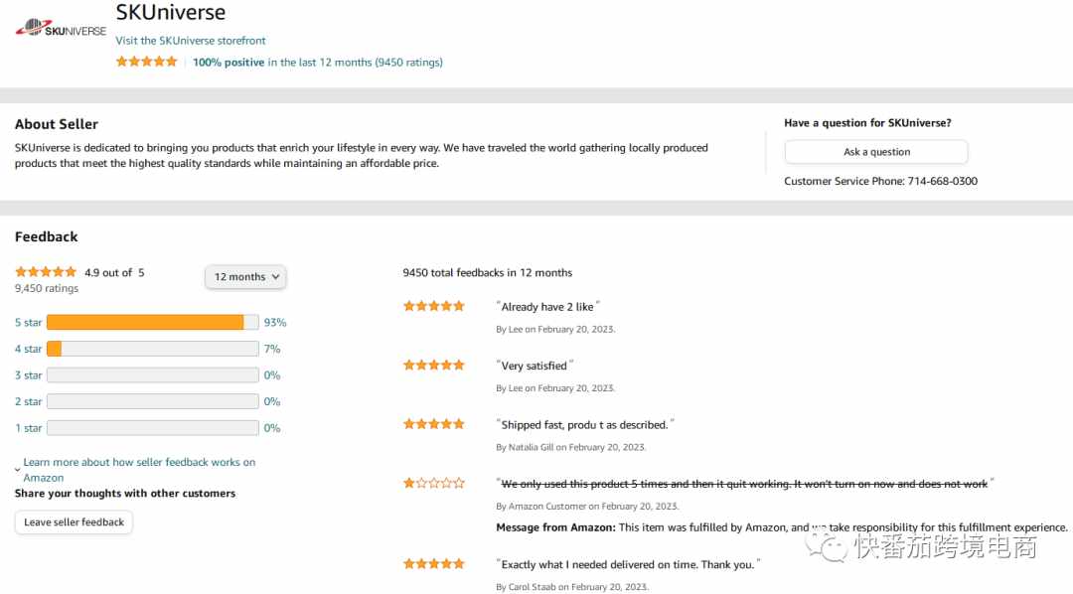Open Learn more about seller feedback link

coord(139,470)
